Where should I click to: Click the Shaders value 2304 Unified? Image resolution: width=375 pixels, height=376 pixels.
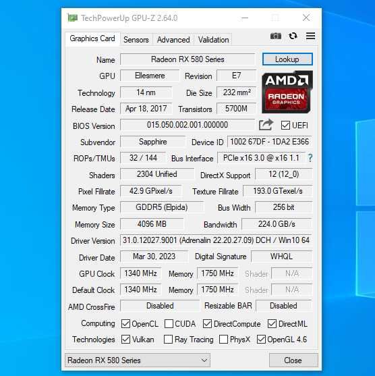pyautogui.click(x=157, y=174)
